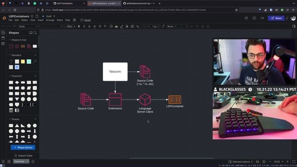The height and width of the screenshot is (167, 297).
Task: Open the line color pencil tool
Action: click(x=122, y=26)
